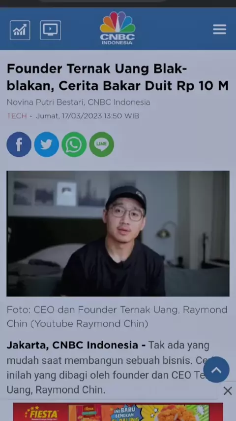The image size is (236, 421).
Task: Open the CNBC TV live stream icon
Action: point(50,30)
